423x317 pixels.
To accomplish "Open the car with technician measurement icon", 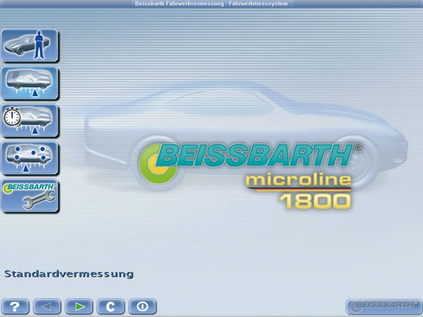I will 29,45.
